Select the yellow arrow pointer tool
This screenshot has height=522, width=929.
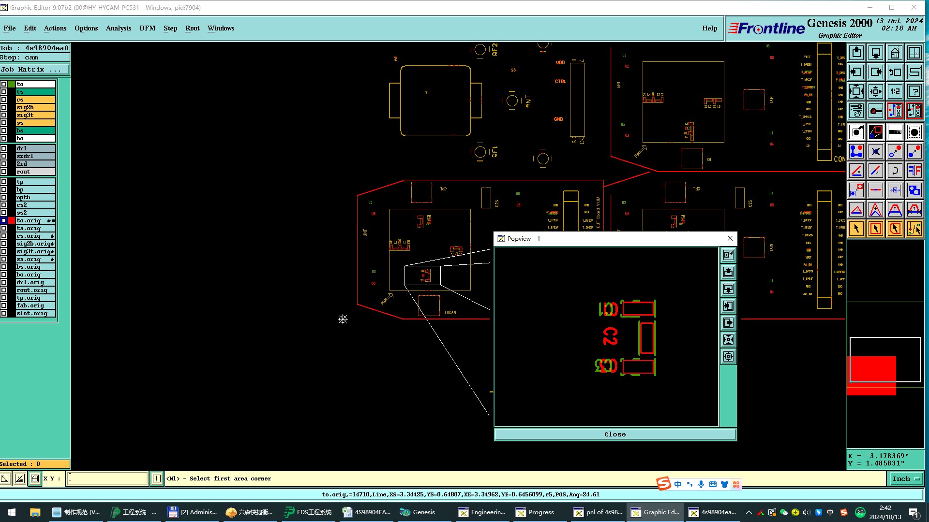coord(856,229)
